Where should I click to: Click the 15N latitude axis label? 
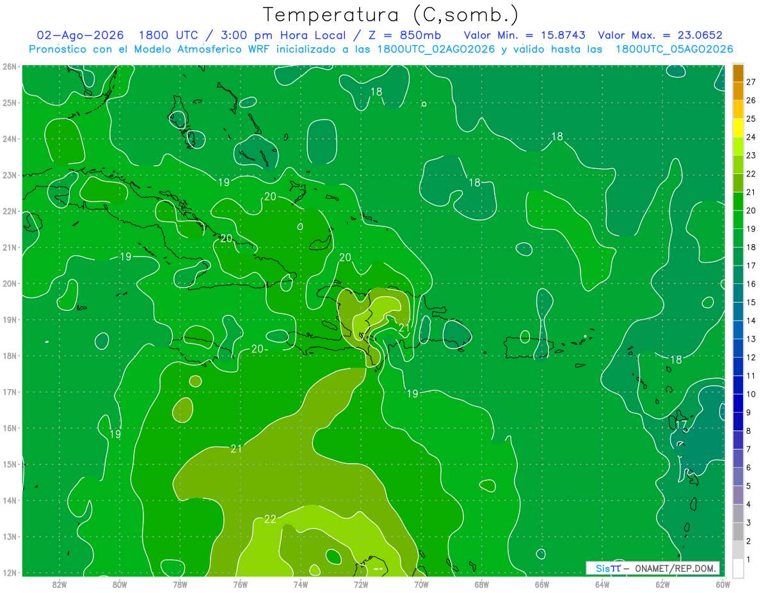(10, 464)
